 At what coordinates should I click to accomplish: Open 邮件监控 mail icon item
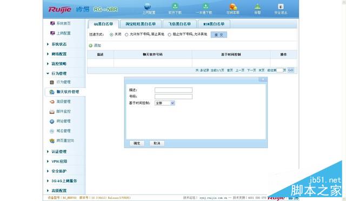tap(52, 112)
